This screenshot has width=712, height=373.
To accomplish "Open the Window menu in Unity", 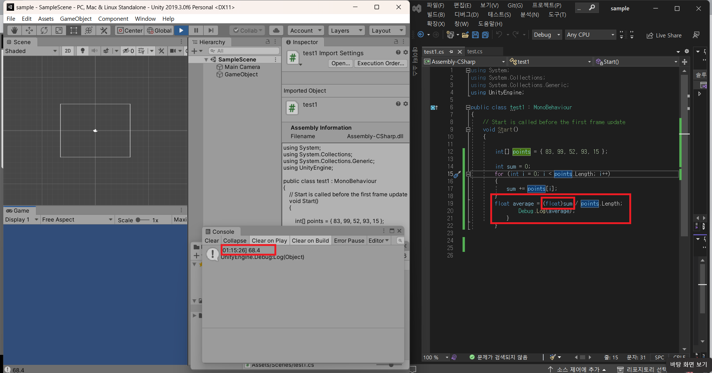I will pos(145,19).
